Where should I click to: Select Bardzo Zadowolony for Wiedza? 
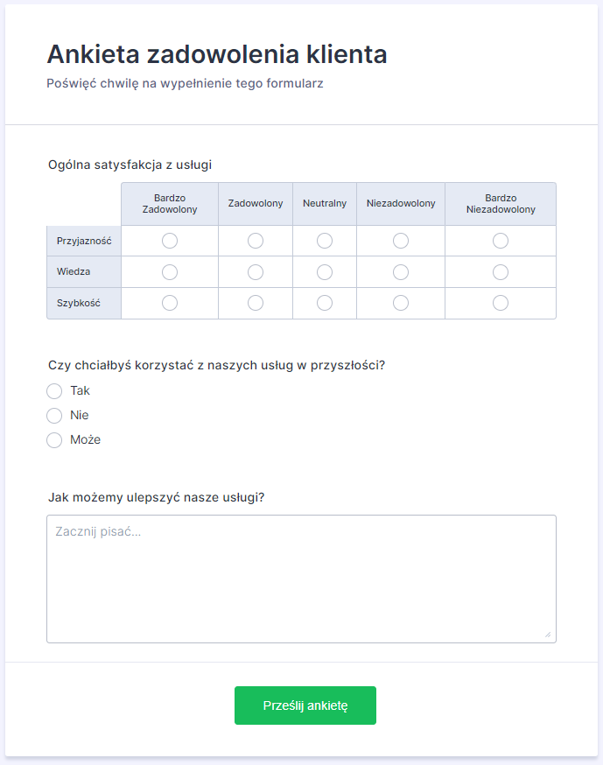pos(170,272)
